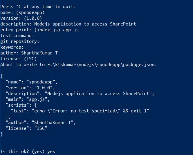Click the JSON "scripts" opening brace line
Image resolution: width=193 pixels, height=155 pixels.
[21, 105]
